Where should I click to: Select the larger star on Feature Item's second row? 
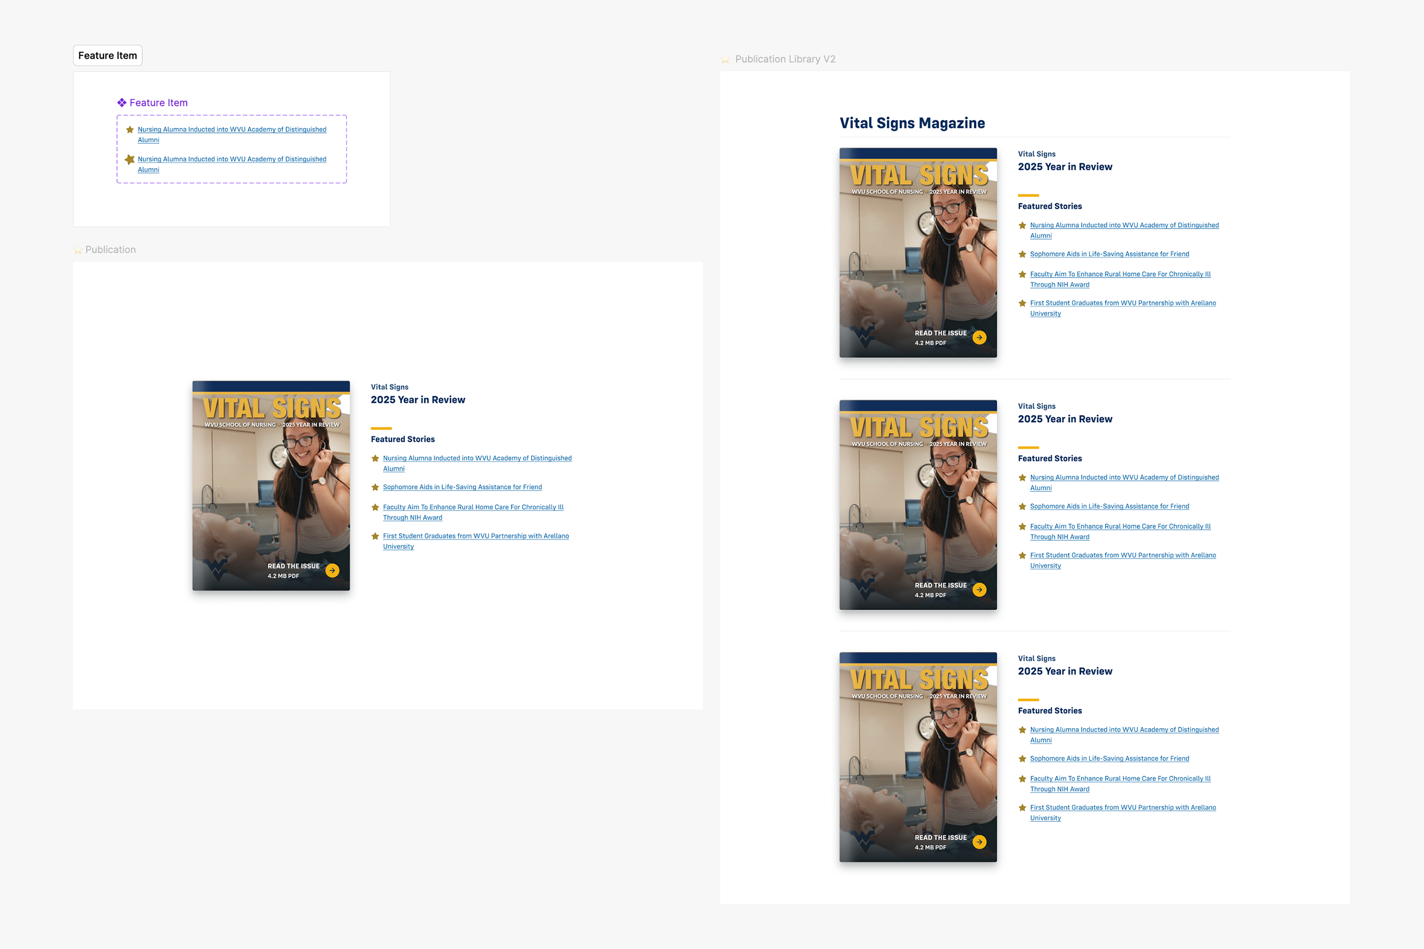tap(130, 159)
